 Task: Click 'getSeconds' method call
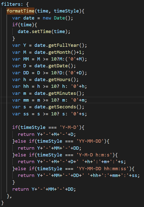(62, 107)
